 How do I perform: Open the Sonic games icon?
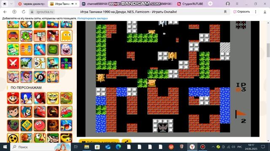pos(26,98)
